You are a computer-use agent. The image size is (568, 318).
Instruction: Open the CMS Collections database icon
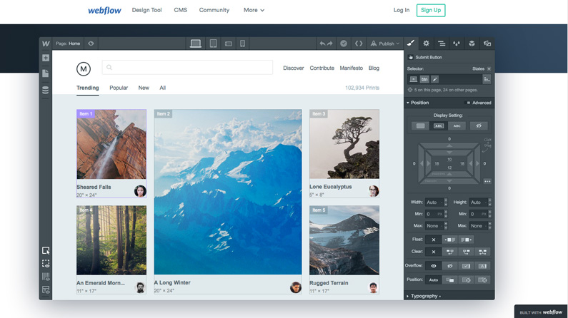point(46,90)
